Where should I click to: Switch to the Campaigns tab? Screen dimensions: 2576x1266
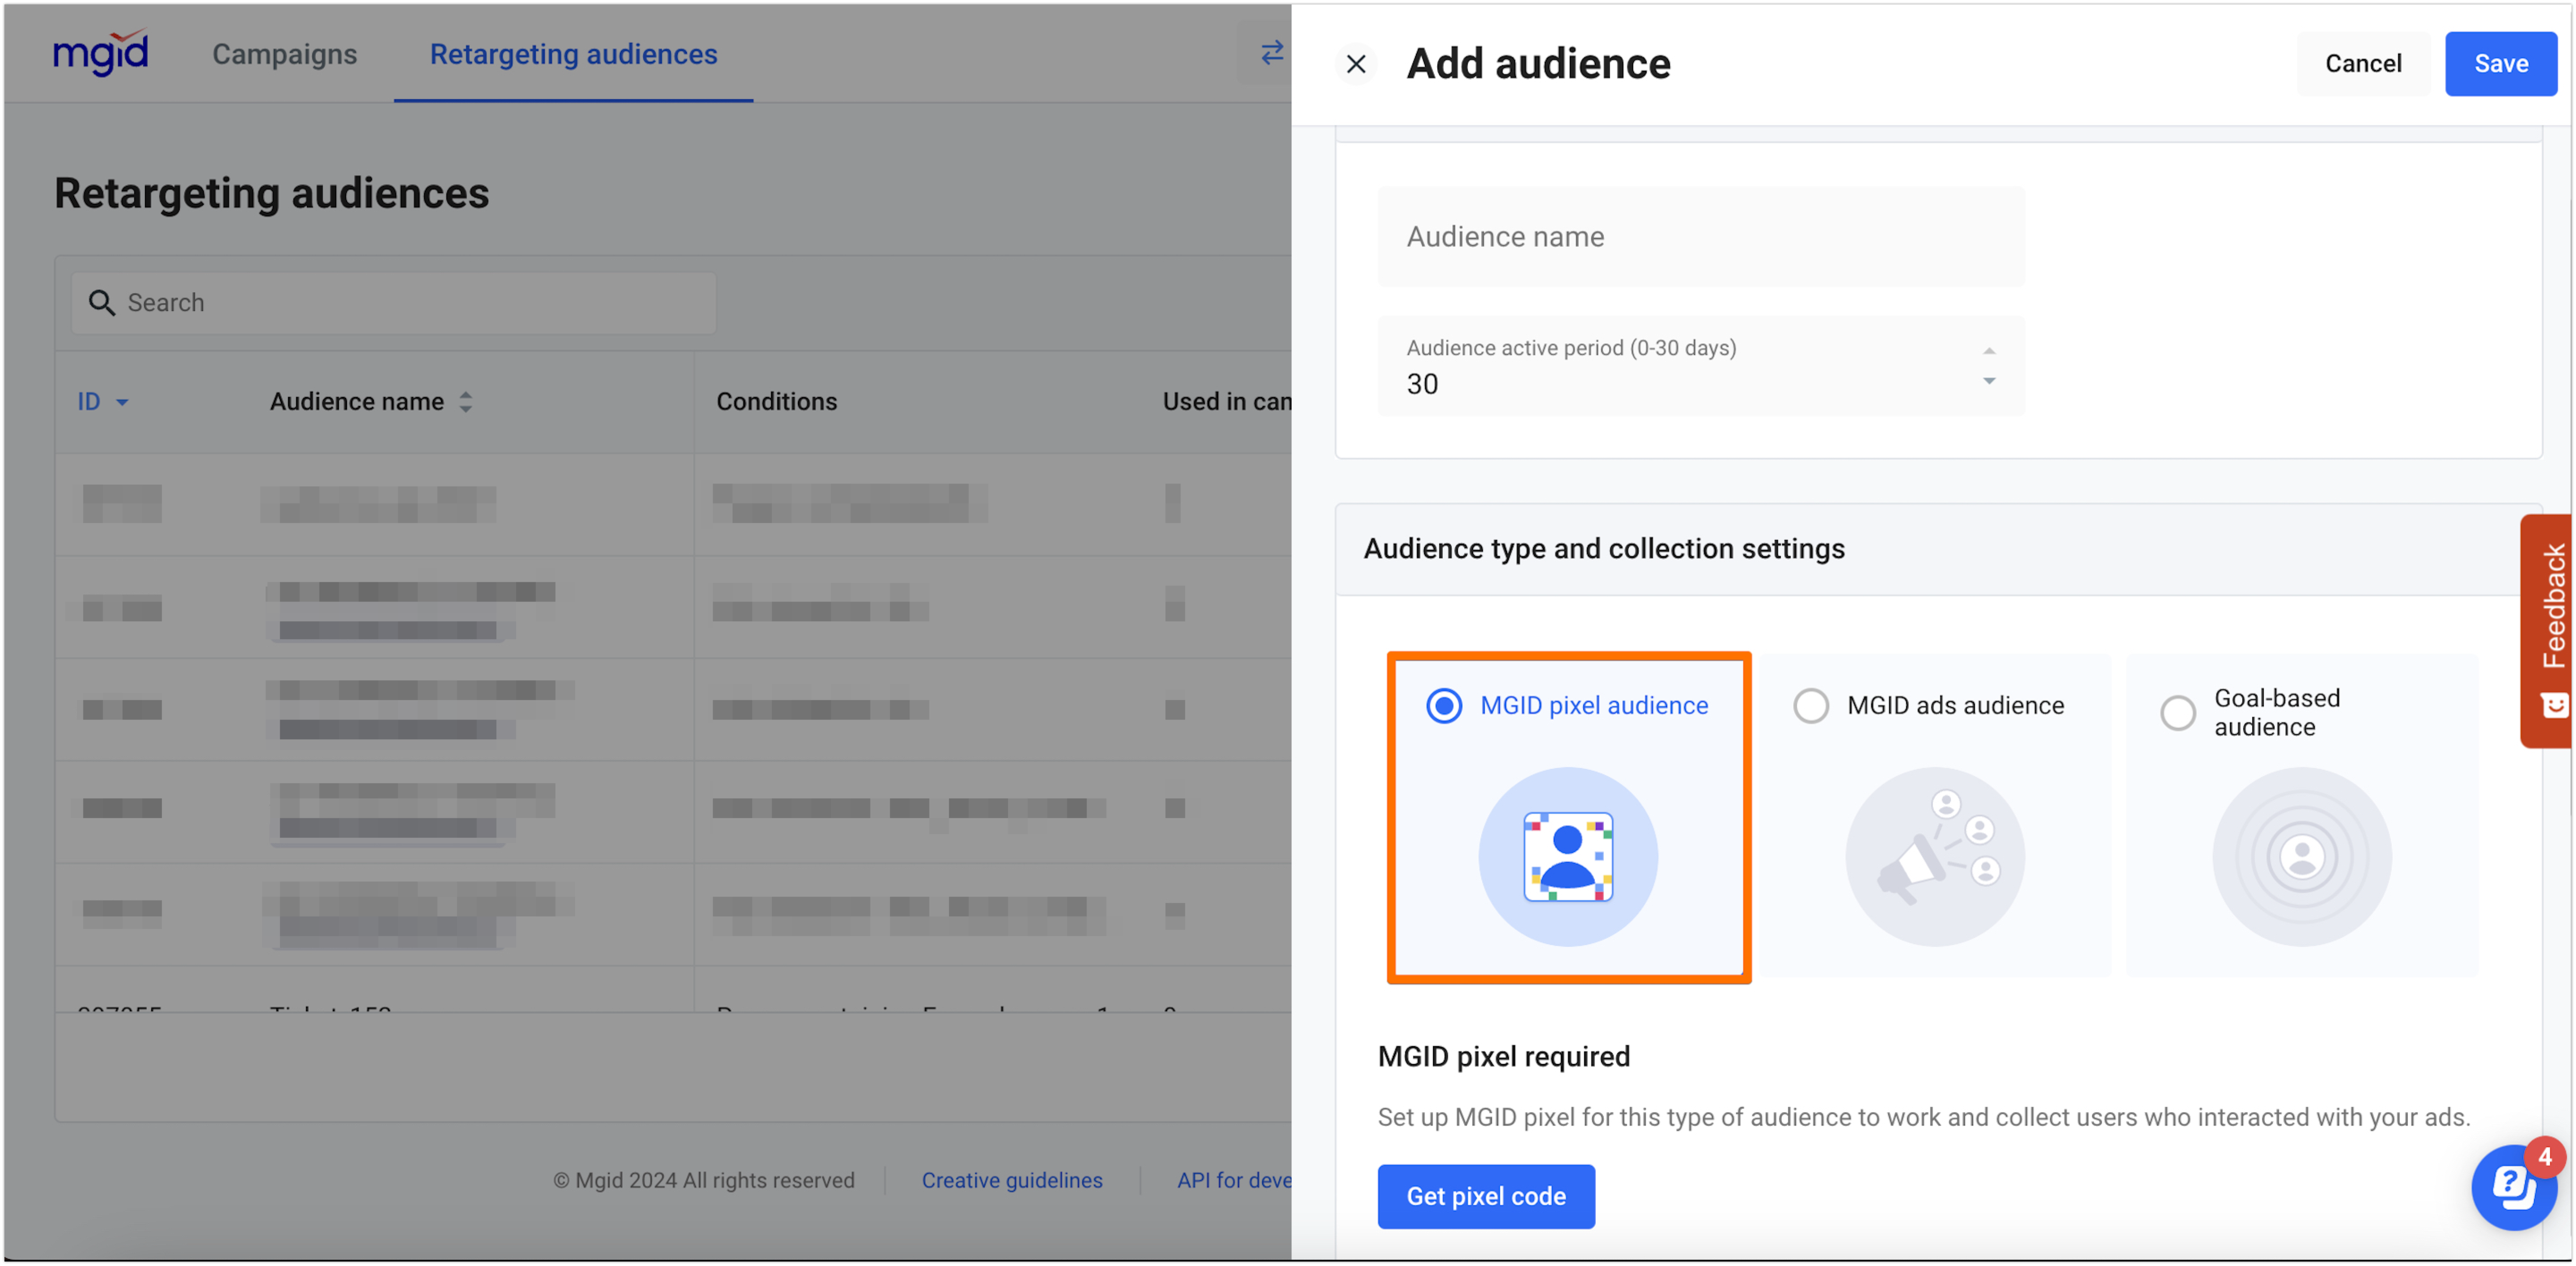click(284, 54)
